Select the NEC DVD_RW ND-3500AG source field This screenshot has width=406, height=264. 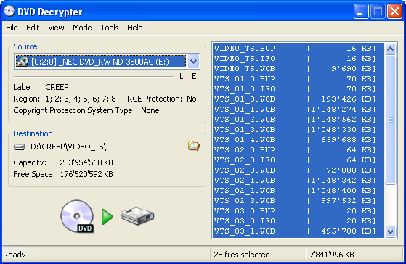[107, 62]
